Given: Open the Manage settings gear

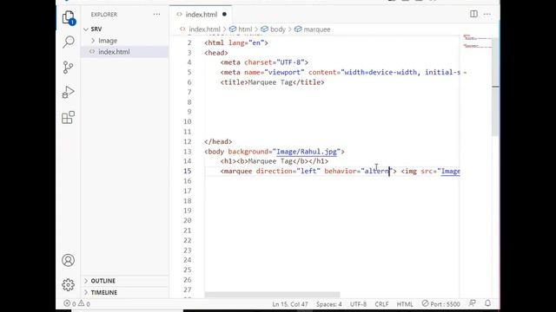Looking at the screenshot, I should (x=68, y=285).
